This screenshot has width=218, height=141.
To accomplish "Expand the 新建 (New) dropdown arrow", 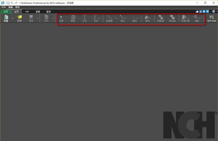I will tap(12, 18).
